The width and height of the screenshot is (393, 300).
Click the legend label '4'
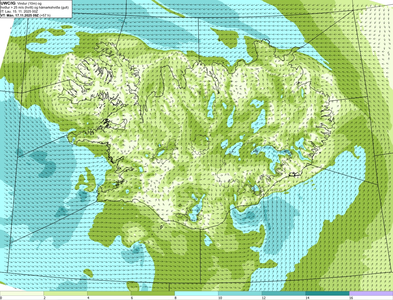click(x=88, y=298)
